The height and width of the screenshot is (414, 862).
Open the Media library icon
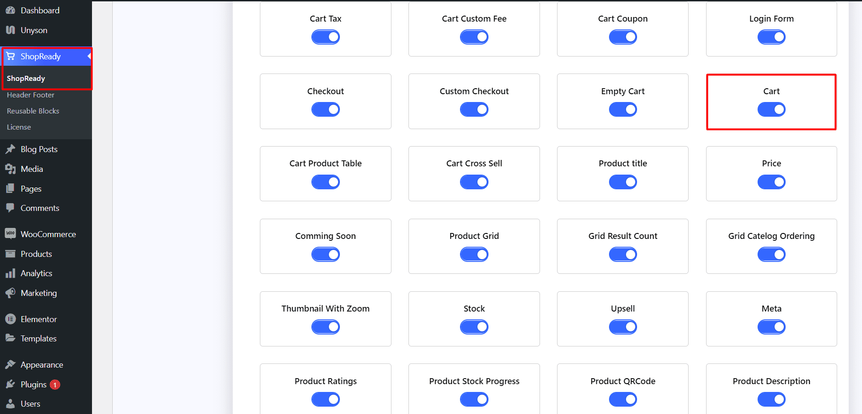point(11,169)
